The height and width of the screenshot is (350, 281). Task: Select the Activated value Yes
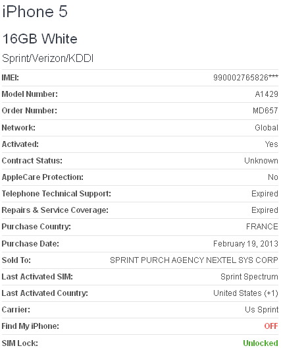pos(271,144)
